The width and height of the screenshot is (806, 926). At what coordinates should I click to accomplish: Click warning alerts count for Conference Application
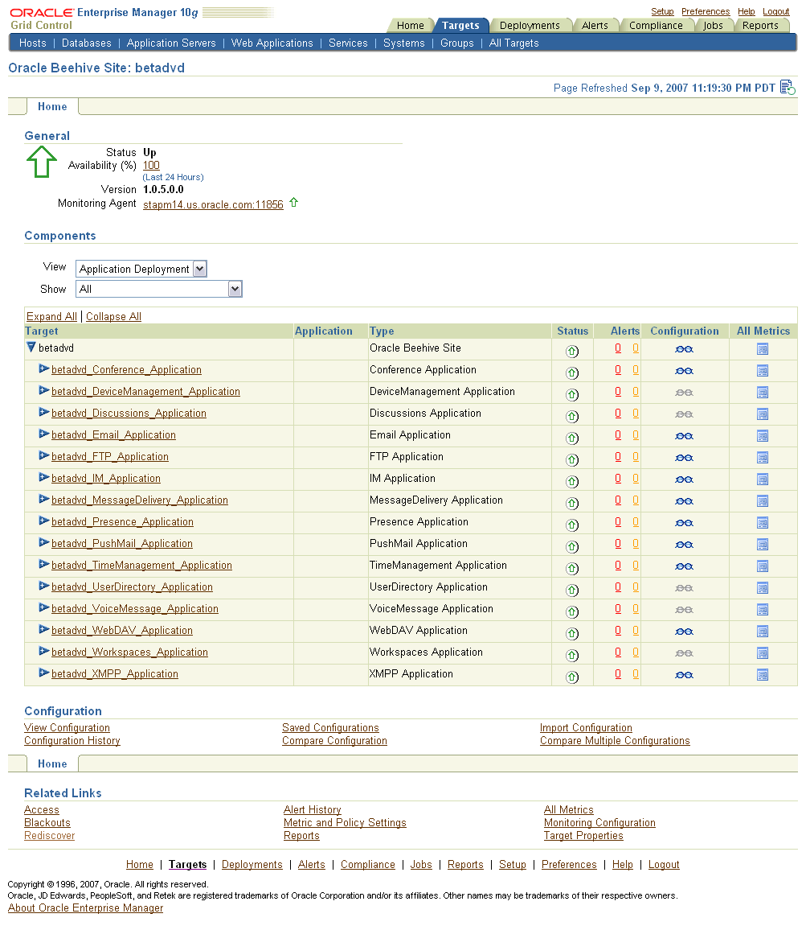tap(636, 370)
